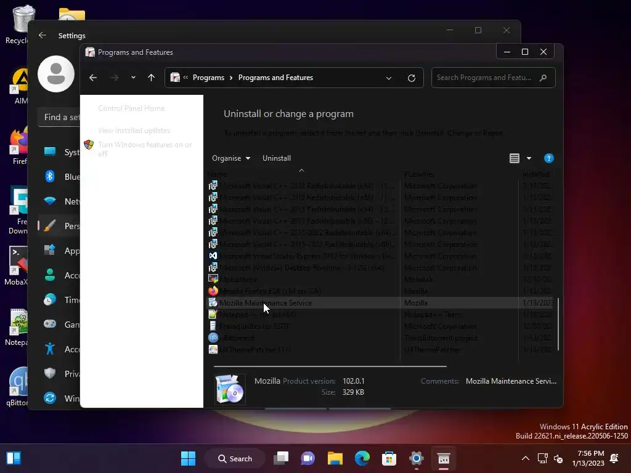Show hidden system tray icons
The height and width of the screenshot is (473, 631).
point(526,458)
